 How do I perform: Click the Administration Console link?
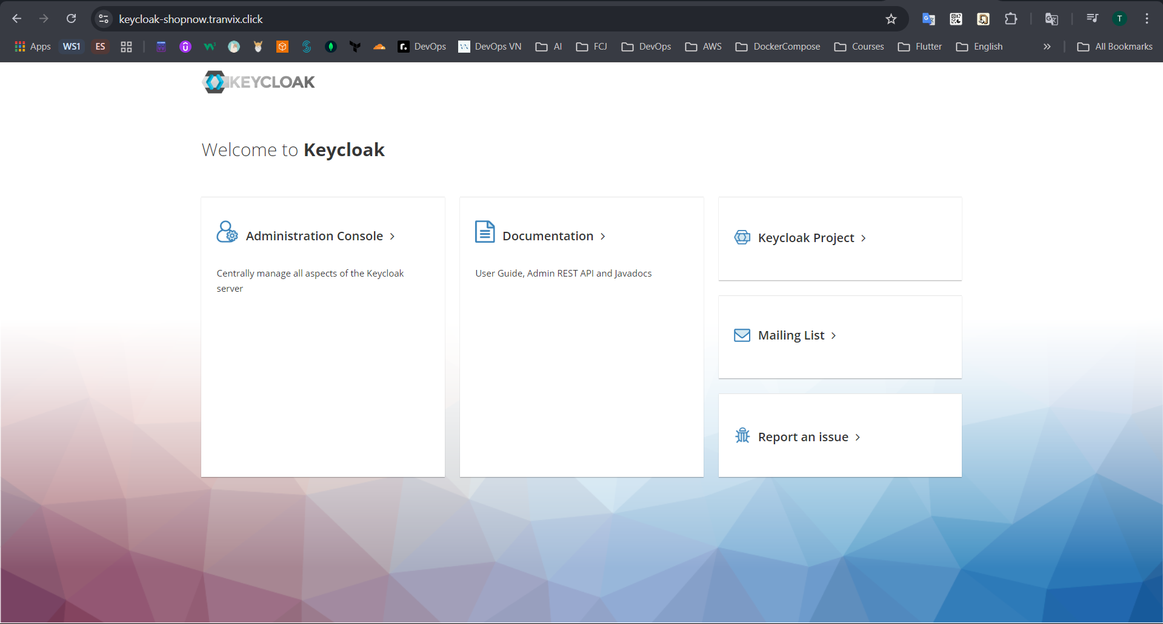[x=314, y=236]
